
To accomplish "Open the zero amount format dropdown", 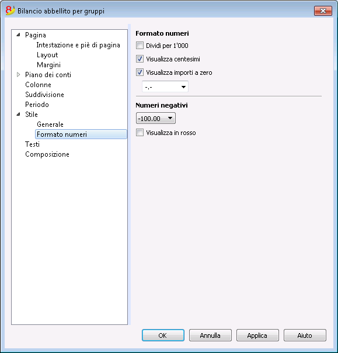I will click(165, 86).
